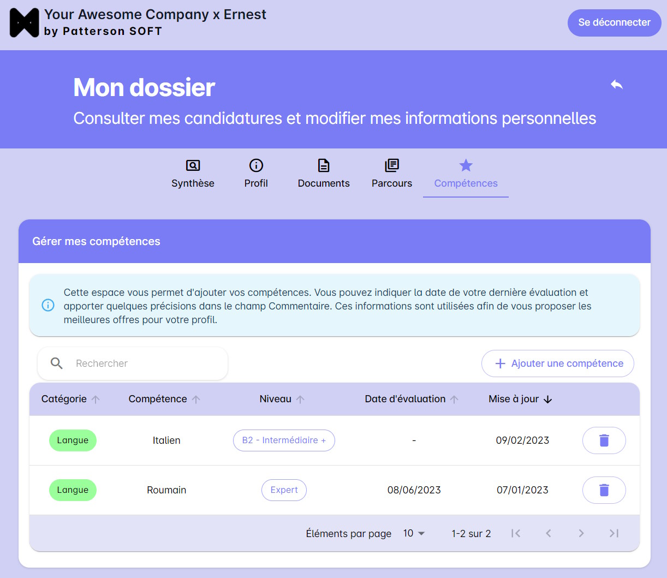
Task: Open the Synthèse tab
Action: (x=193, y=174)
